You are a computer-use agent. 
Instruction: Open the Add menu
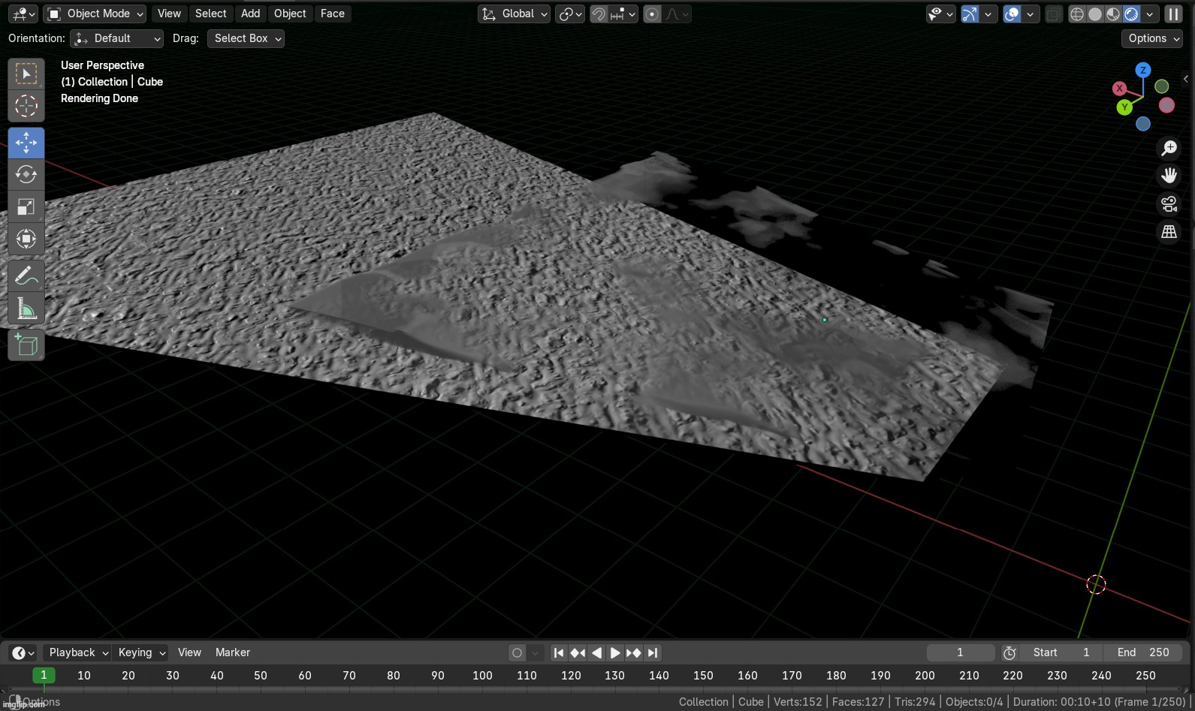(250, 14)
